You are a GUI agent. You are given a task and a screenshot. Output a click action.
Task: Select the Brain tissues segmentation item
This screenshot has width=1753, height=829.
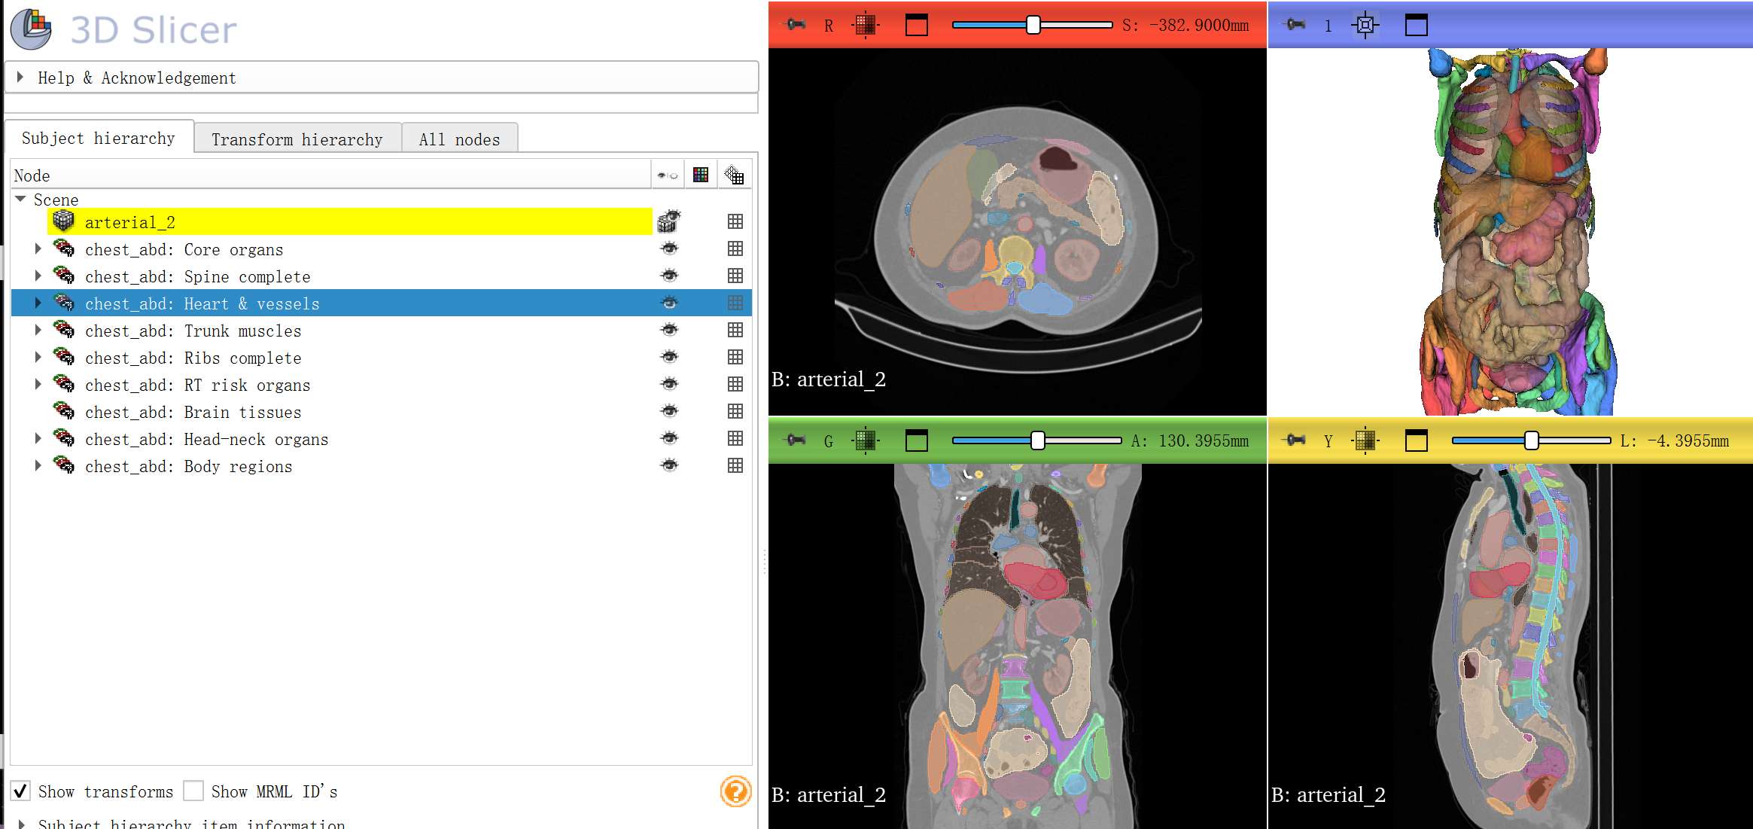[193, 412]
